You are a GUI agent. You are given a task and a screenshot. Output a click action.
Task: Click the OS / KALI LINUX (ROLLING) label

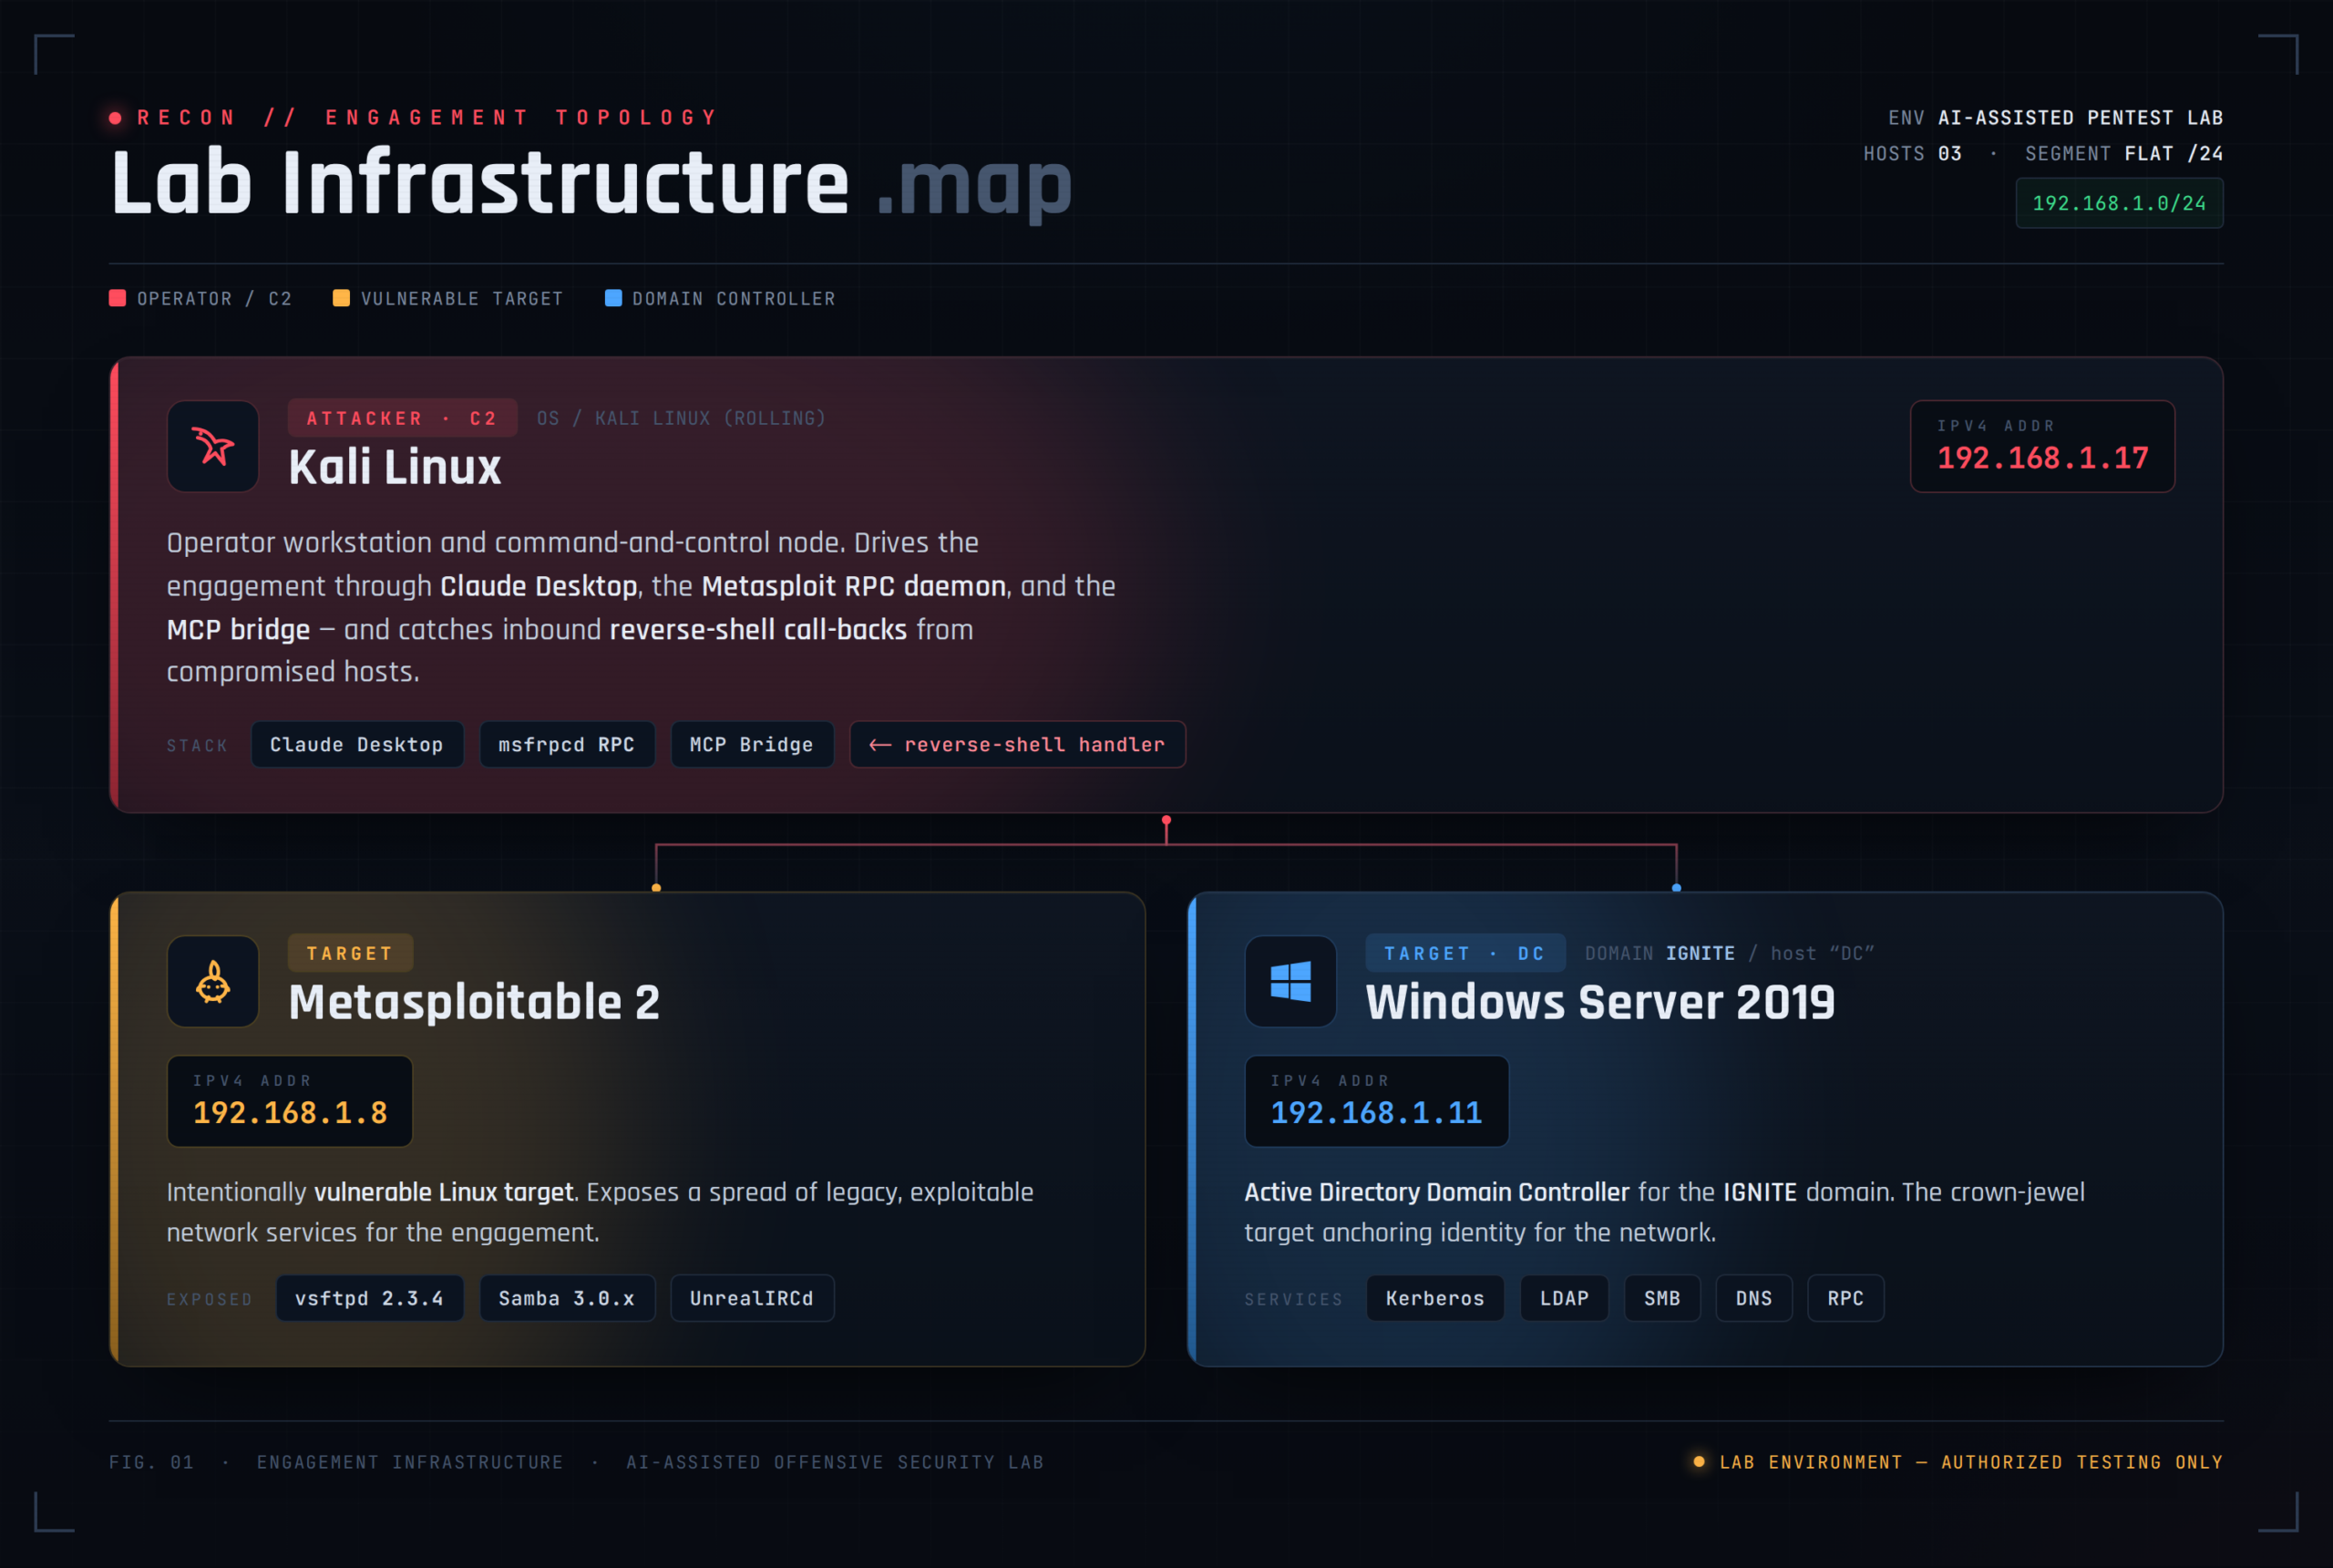pyautogui.click(x=682, y=418)
